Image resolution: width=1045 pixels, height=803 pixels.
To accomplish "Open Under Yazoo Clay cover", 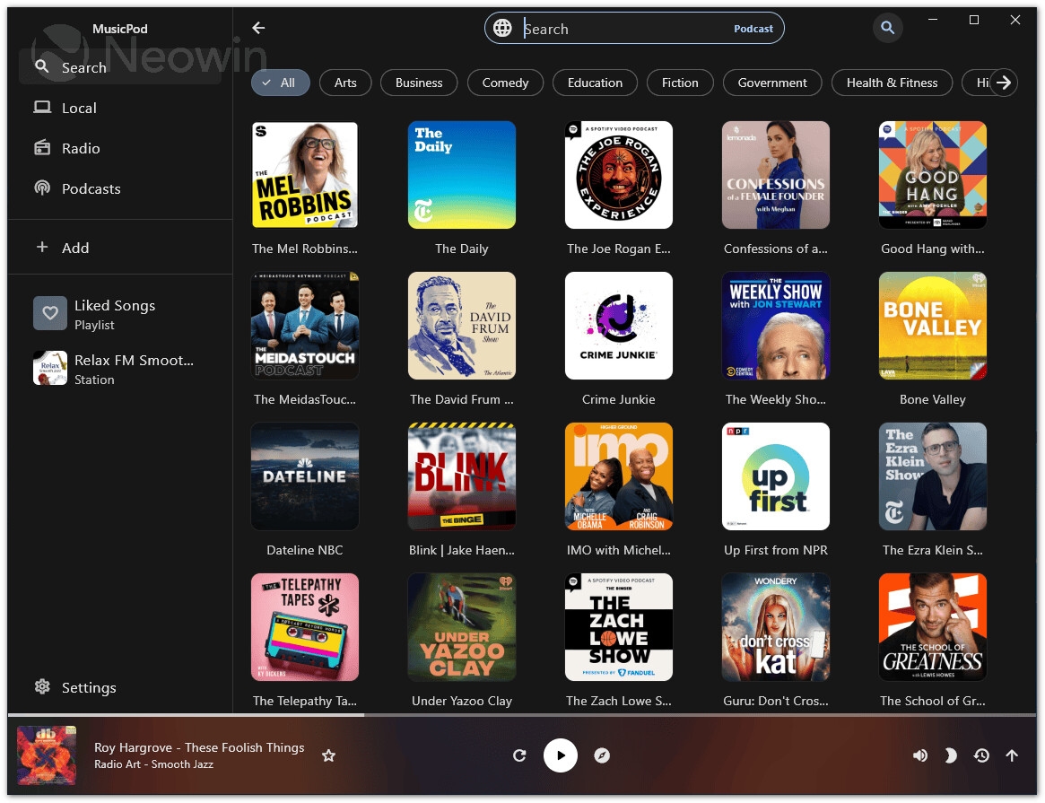I will pyautogui.click(x=462, y=627).
